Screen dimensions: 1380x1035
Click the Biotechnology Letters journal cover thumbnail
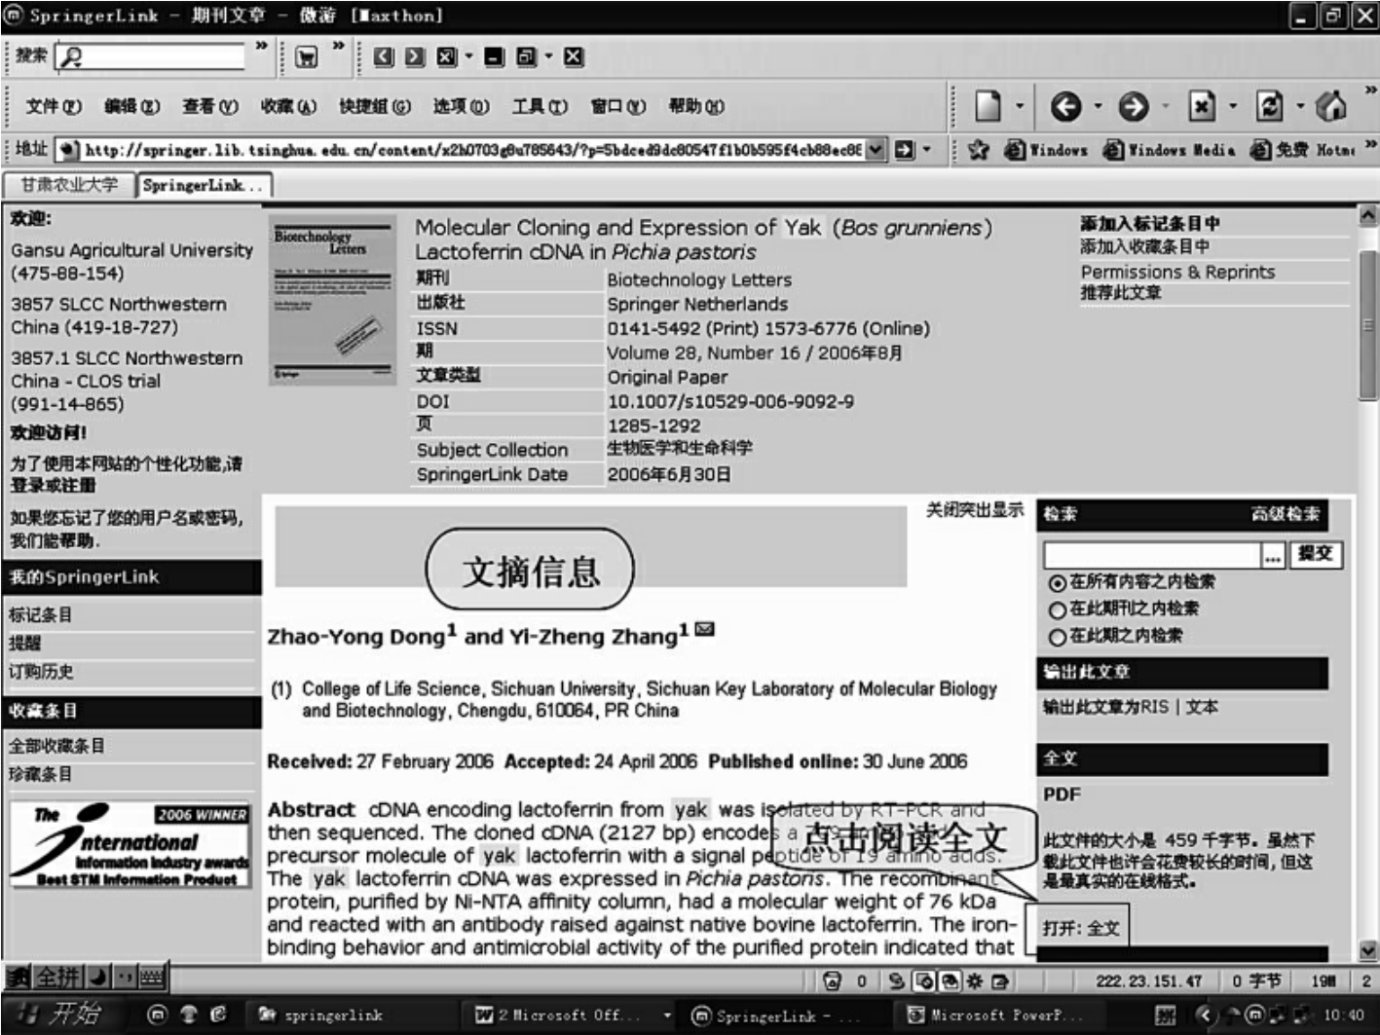point(332,300)
